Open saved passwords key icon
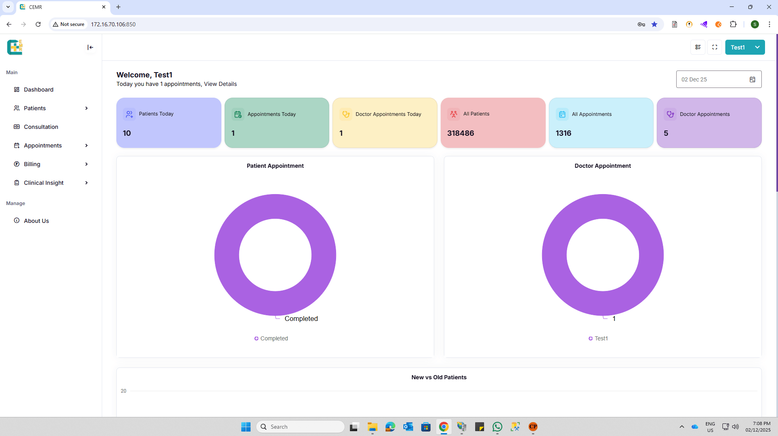Image resolution: width=778 pixels, height=436 pixels. pos(641,24)
